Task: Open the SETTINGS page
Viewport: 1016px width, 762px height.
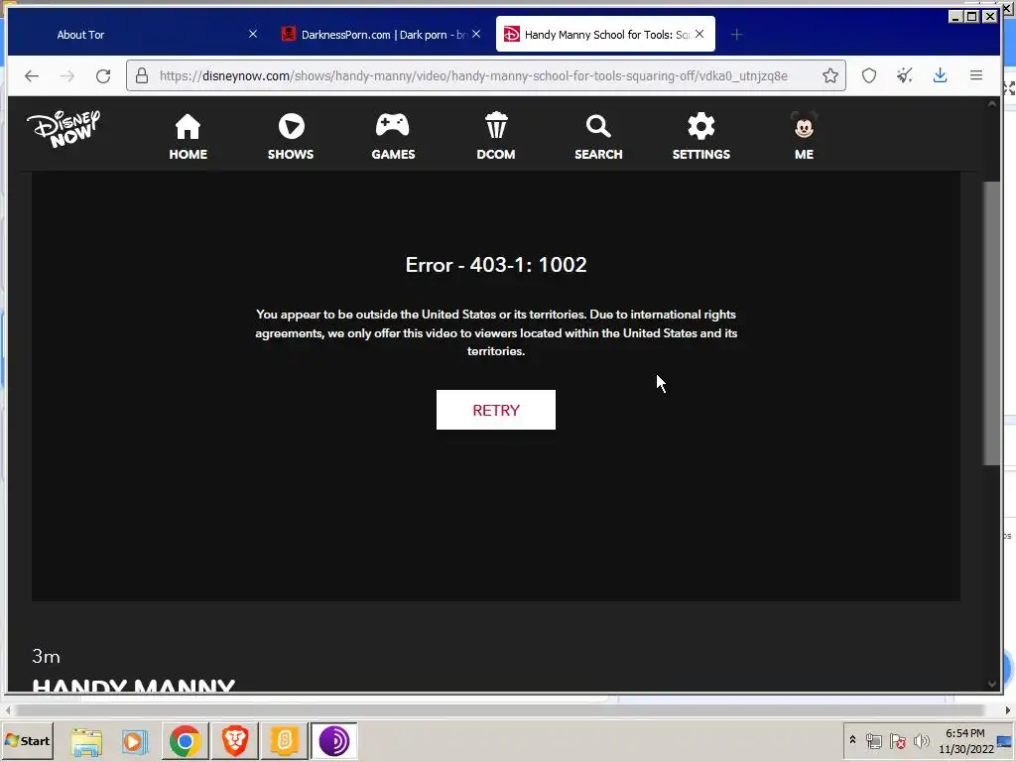Action: [701, 137]
